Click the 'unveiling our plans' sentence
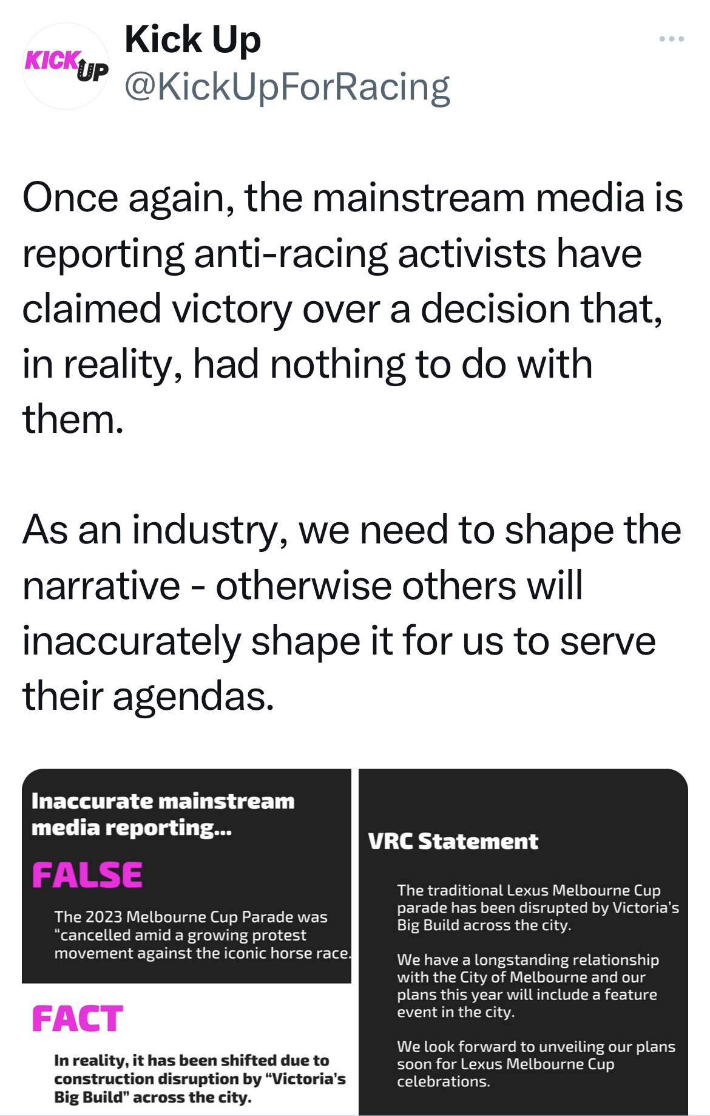This screenshot has height=1116, width=710. click(536, 1064)
